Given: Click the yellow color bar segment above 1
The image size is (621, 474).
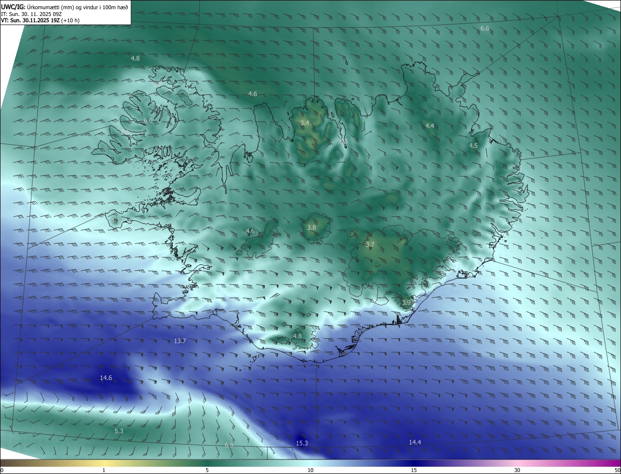Looking at the screenshot, I should tap(104, 463).
